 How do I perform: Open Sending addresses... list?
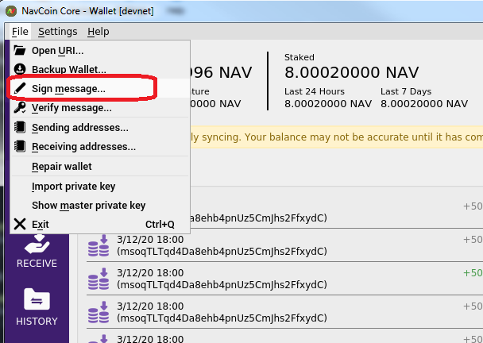pos(100,128)
